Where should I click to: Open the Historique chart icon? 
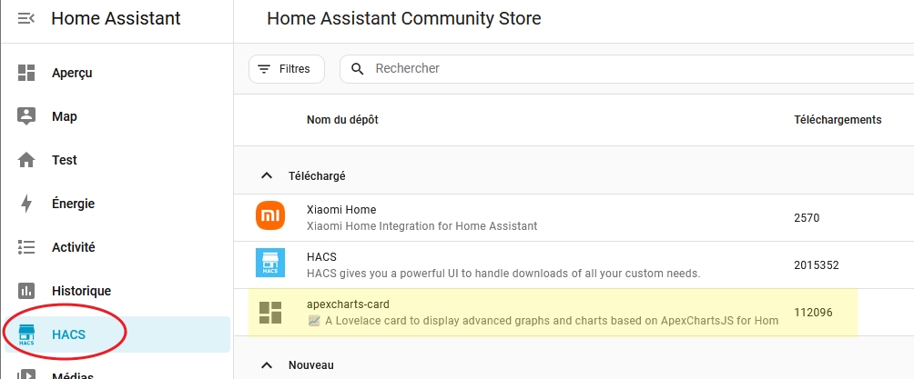[x=26, y=291]
